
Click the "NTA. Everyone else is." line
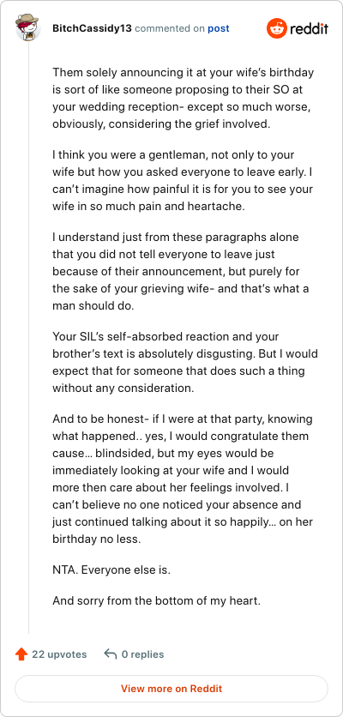pos(111,570)
